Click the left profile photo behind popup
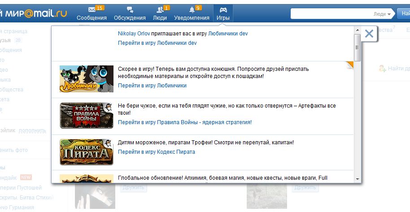Screen dimensions: 410x212 tap(95, 196)
